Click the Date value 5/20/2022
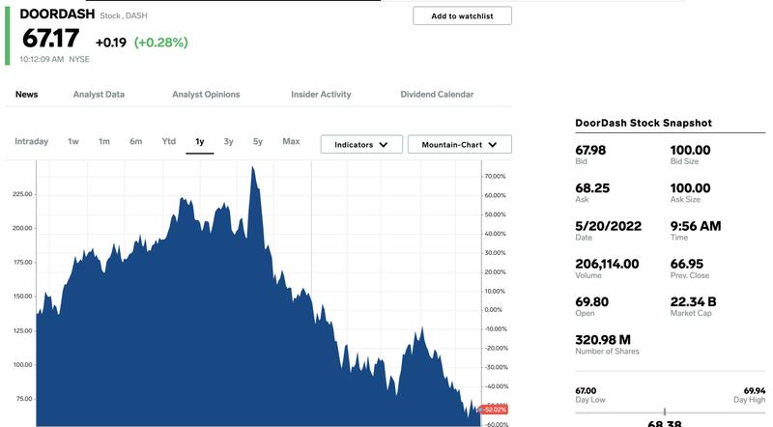Screen dimensions: 773x427 click(x=609, y=226)
